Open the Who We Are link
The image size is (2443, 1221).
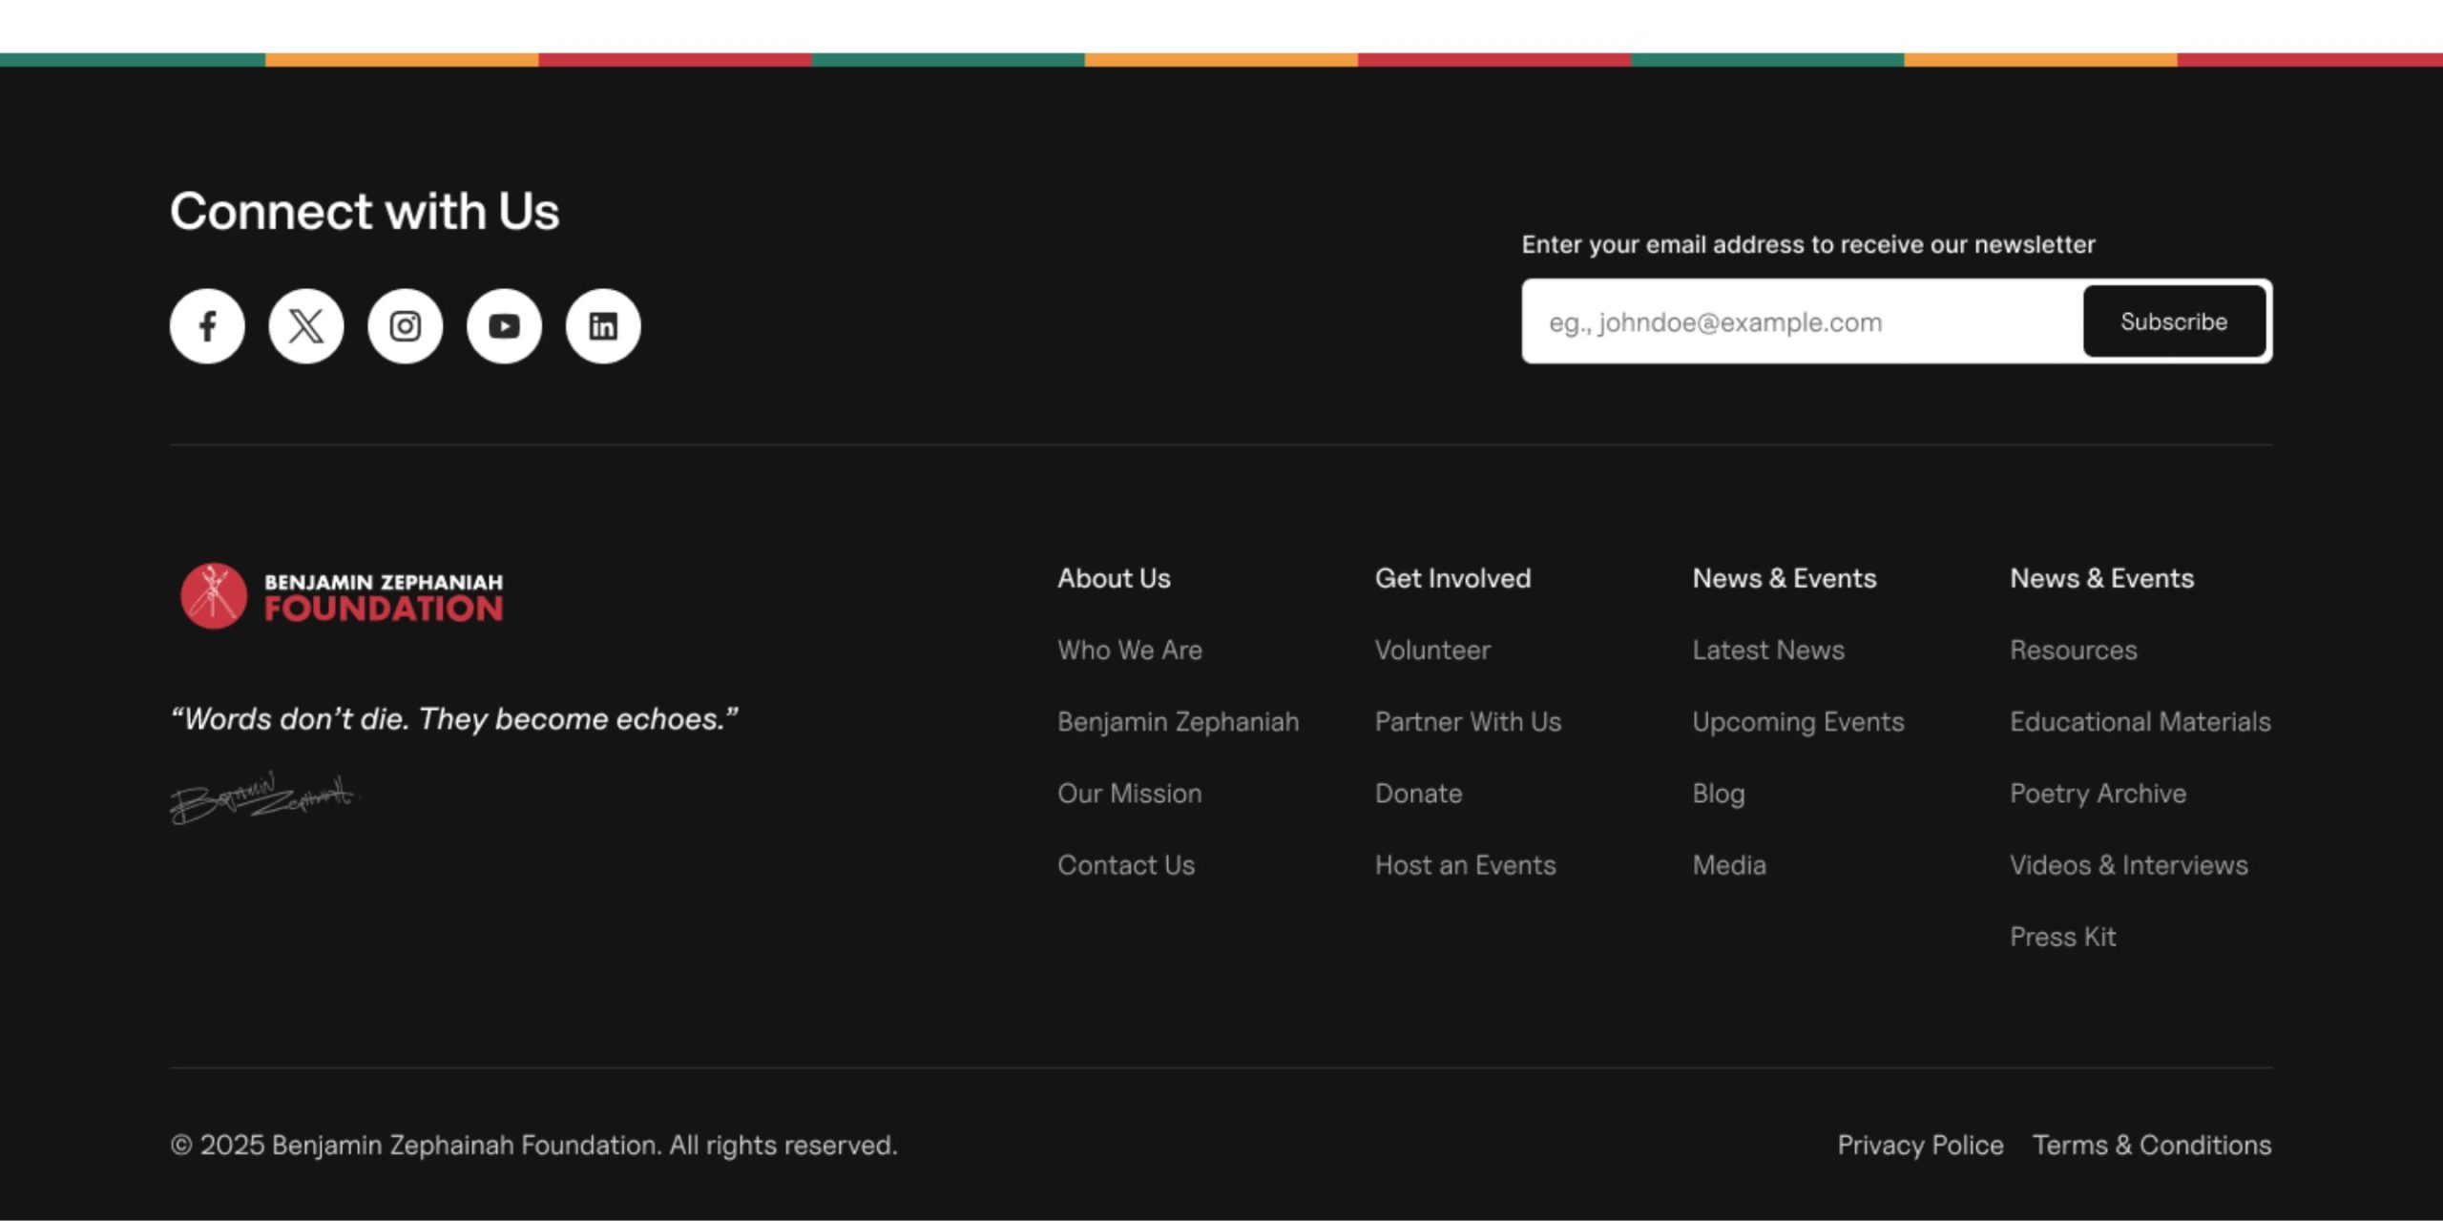click(x=1129, y=651)
